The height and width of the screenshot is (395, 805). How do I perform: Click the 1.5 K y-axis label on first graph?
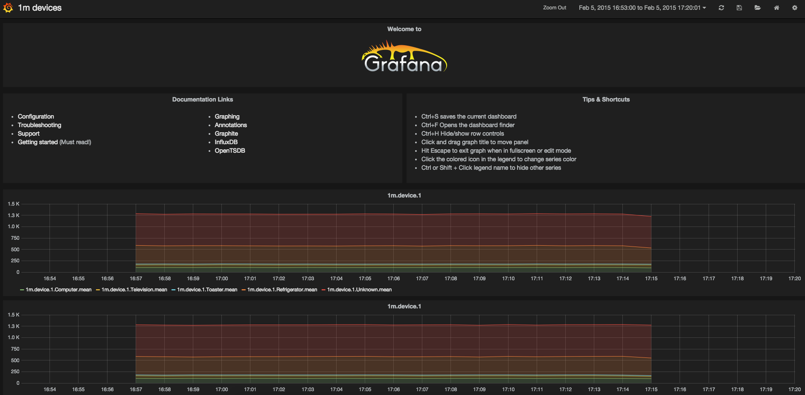(14, 204)
